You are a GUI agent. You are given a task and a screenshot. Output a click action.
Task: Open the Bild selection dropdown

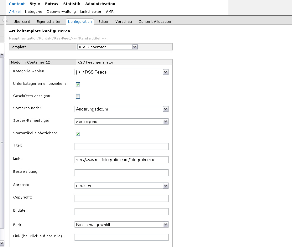point(122,224)
